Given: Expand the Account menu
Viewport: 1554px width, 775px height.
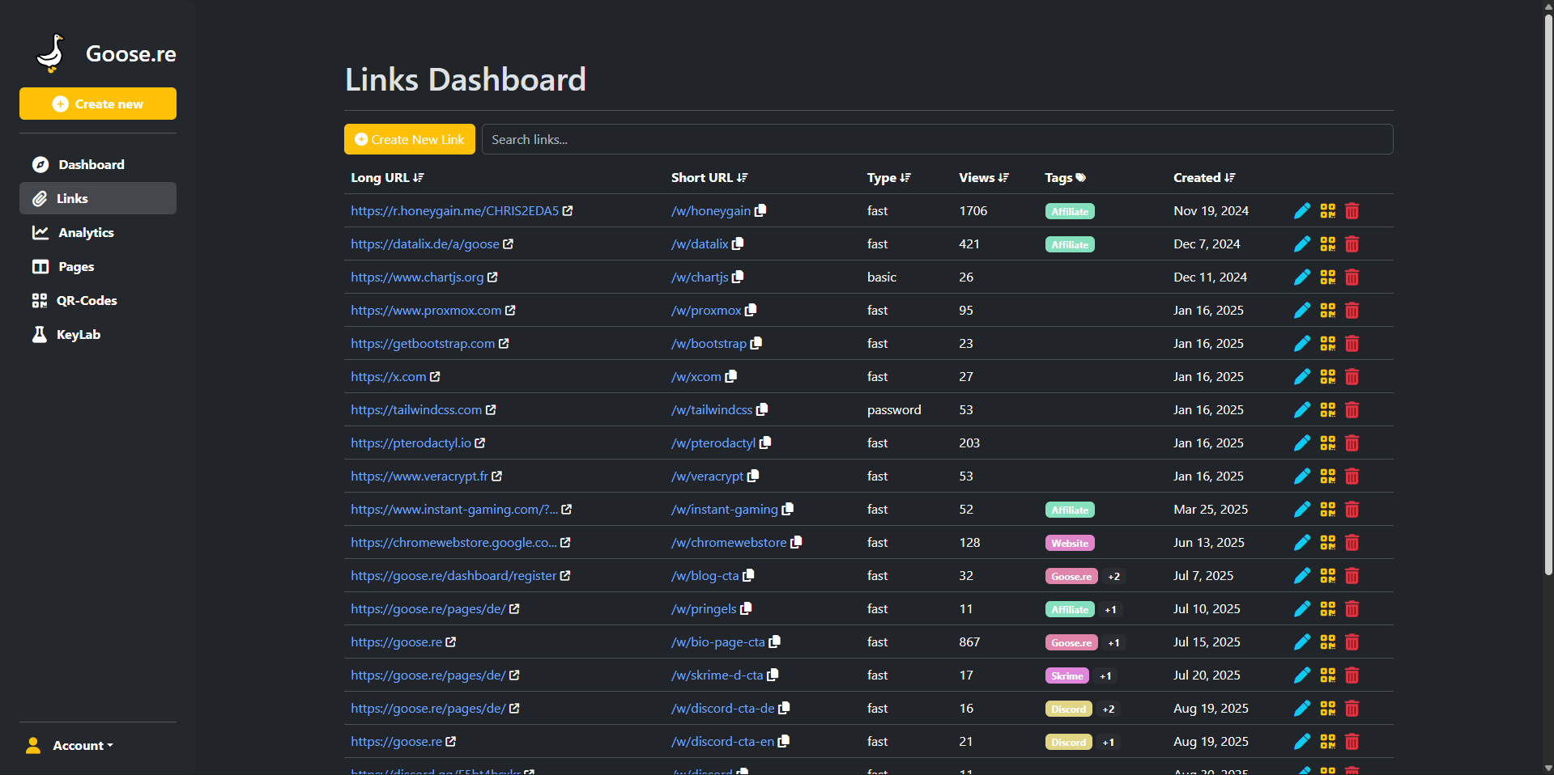Looking at the screenshot, I should tap(70, 745).
